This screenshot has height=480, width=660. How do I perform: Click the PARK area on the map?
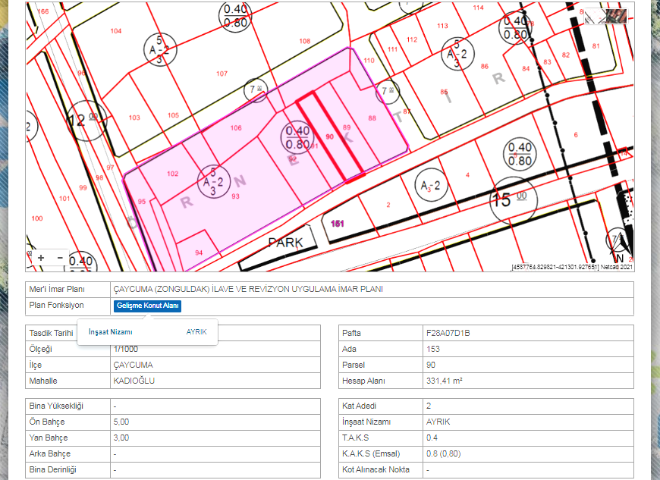[x=284, y=243]
